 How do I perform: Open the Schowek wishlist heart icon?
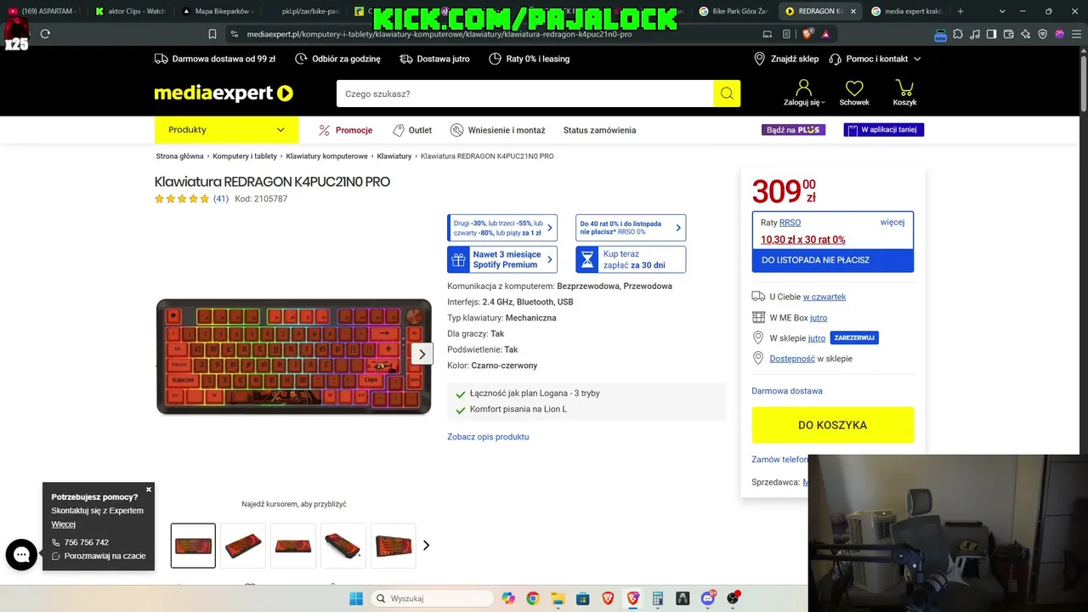click(854, 88)
